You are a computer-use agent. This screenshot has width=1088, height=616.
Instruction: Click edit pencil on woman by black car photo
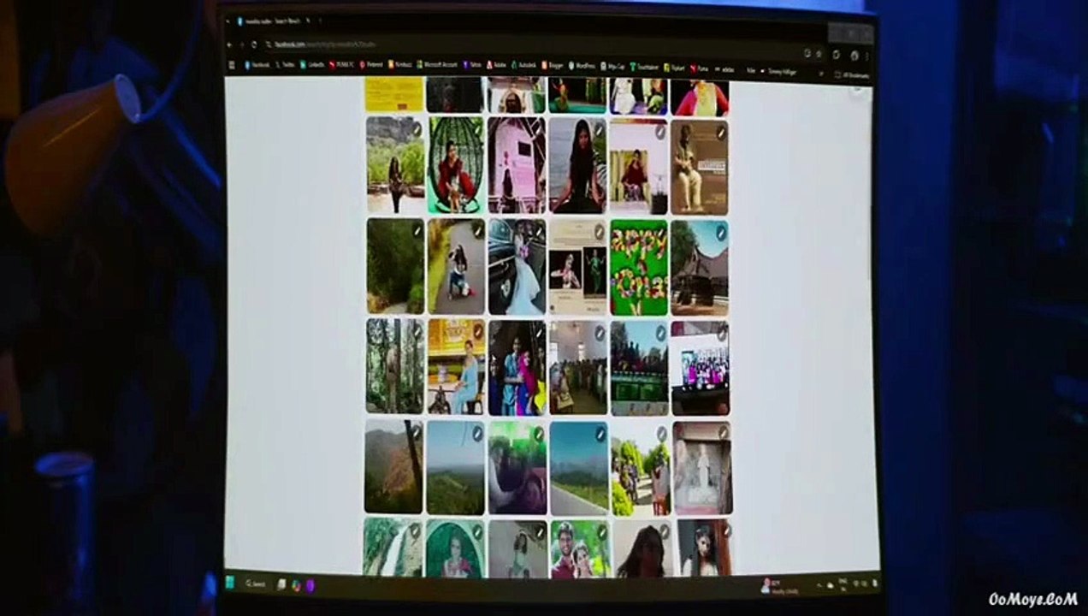point(538,231)
